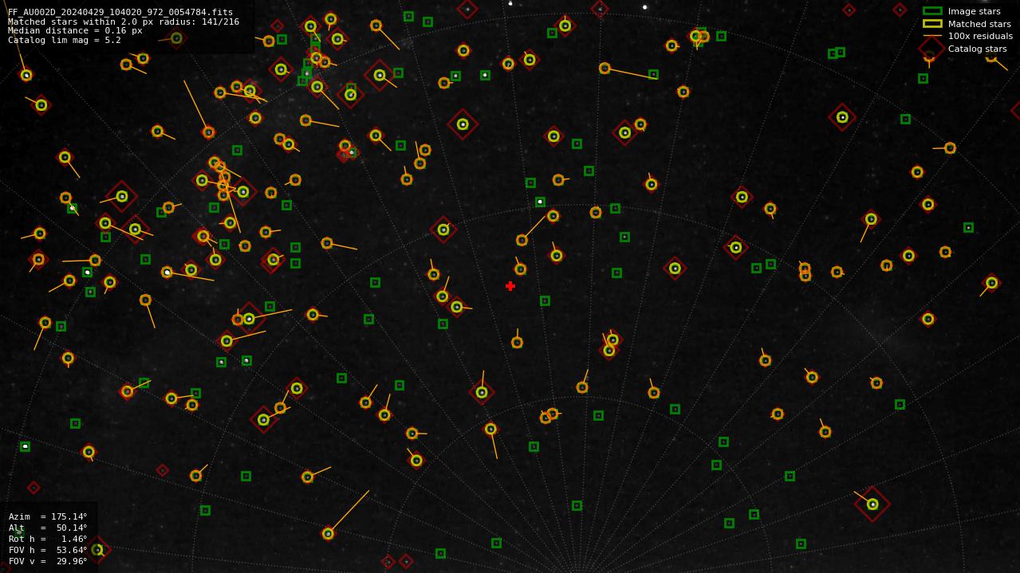Screen dimensions: 1020x573
Task: Select the '100x residuals' legend label
Action: point(980,36)
